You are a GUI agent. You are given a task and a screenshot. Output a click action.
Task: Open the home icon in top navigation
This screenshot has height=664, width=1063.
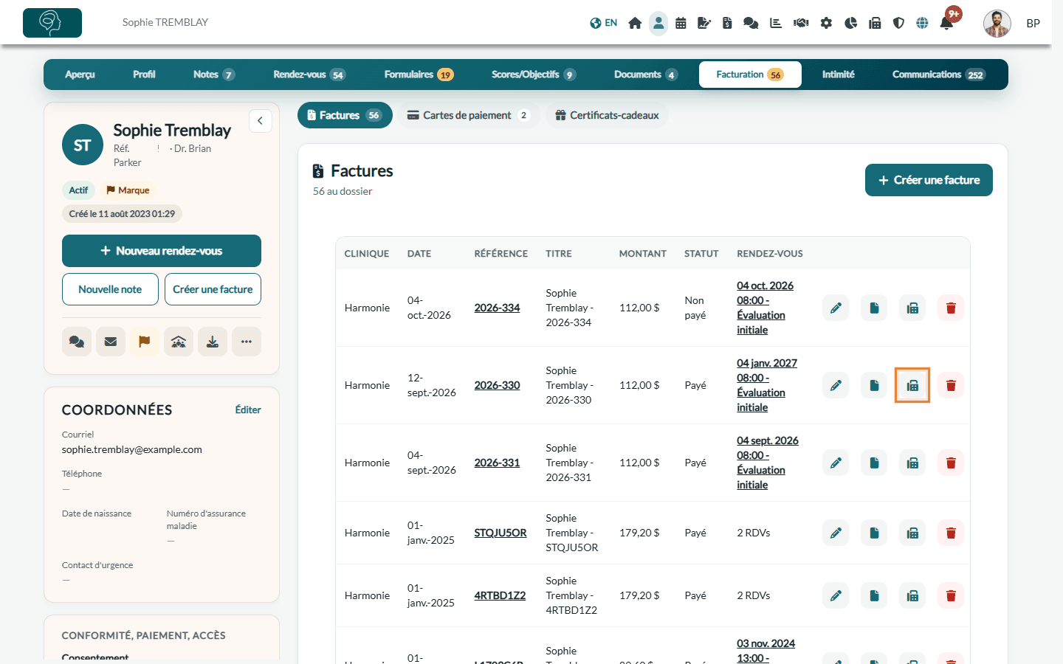635,23
